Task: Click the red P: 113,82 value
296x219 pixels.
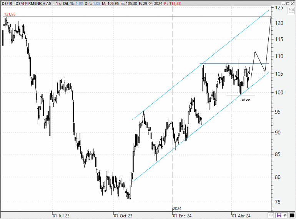Action: (172, 3)
